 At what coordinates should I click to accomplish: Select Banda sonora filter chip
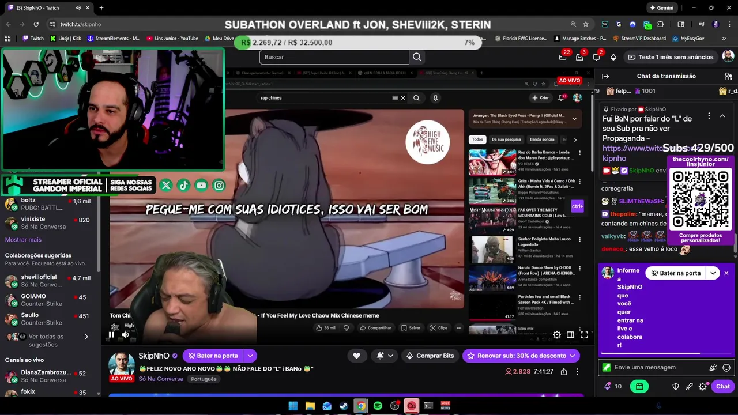click(542, 139)
